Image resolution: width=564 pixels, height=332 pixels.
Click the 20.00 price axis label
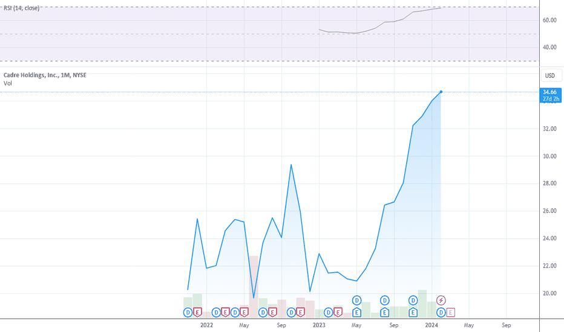(x=549, y=293)
